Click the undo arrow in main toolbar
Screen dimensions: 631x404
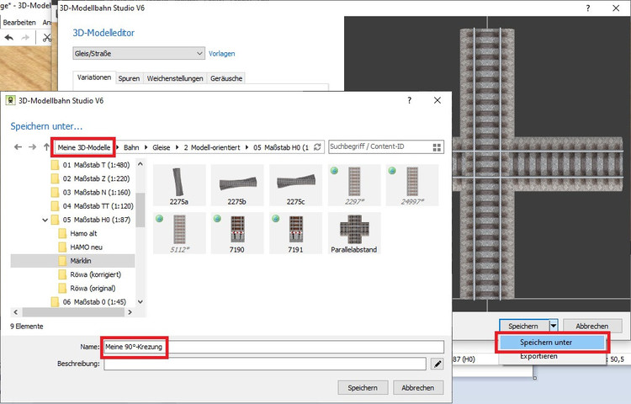(x=9, y=38)
